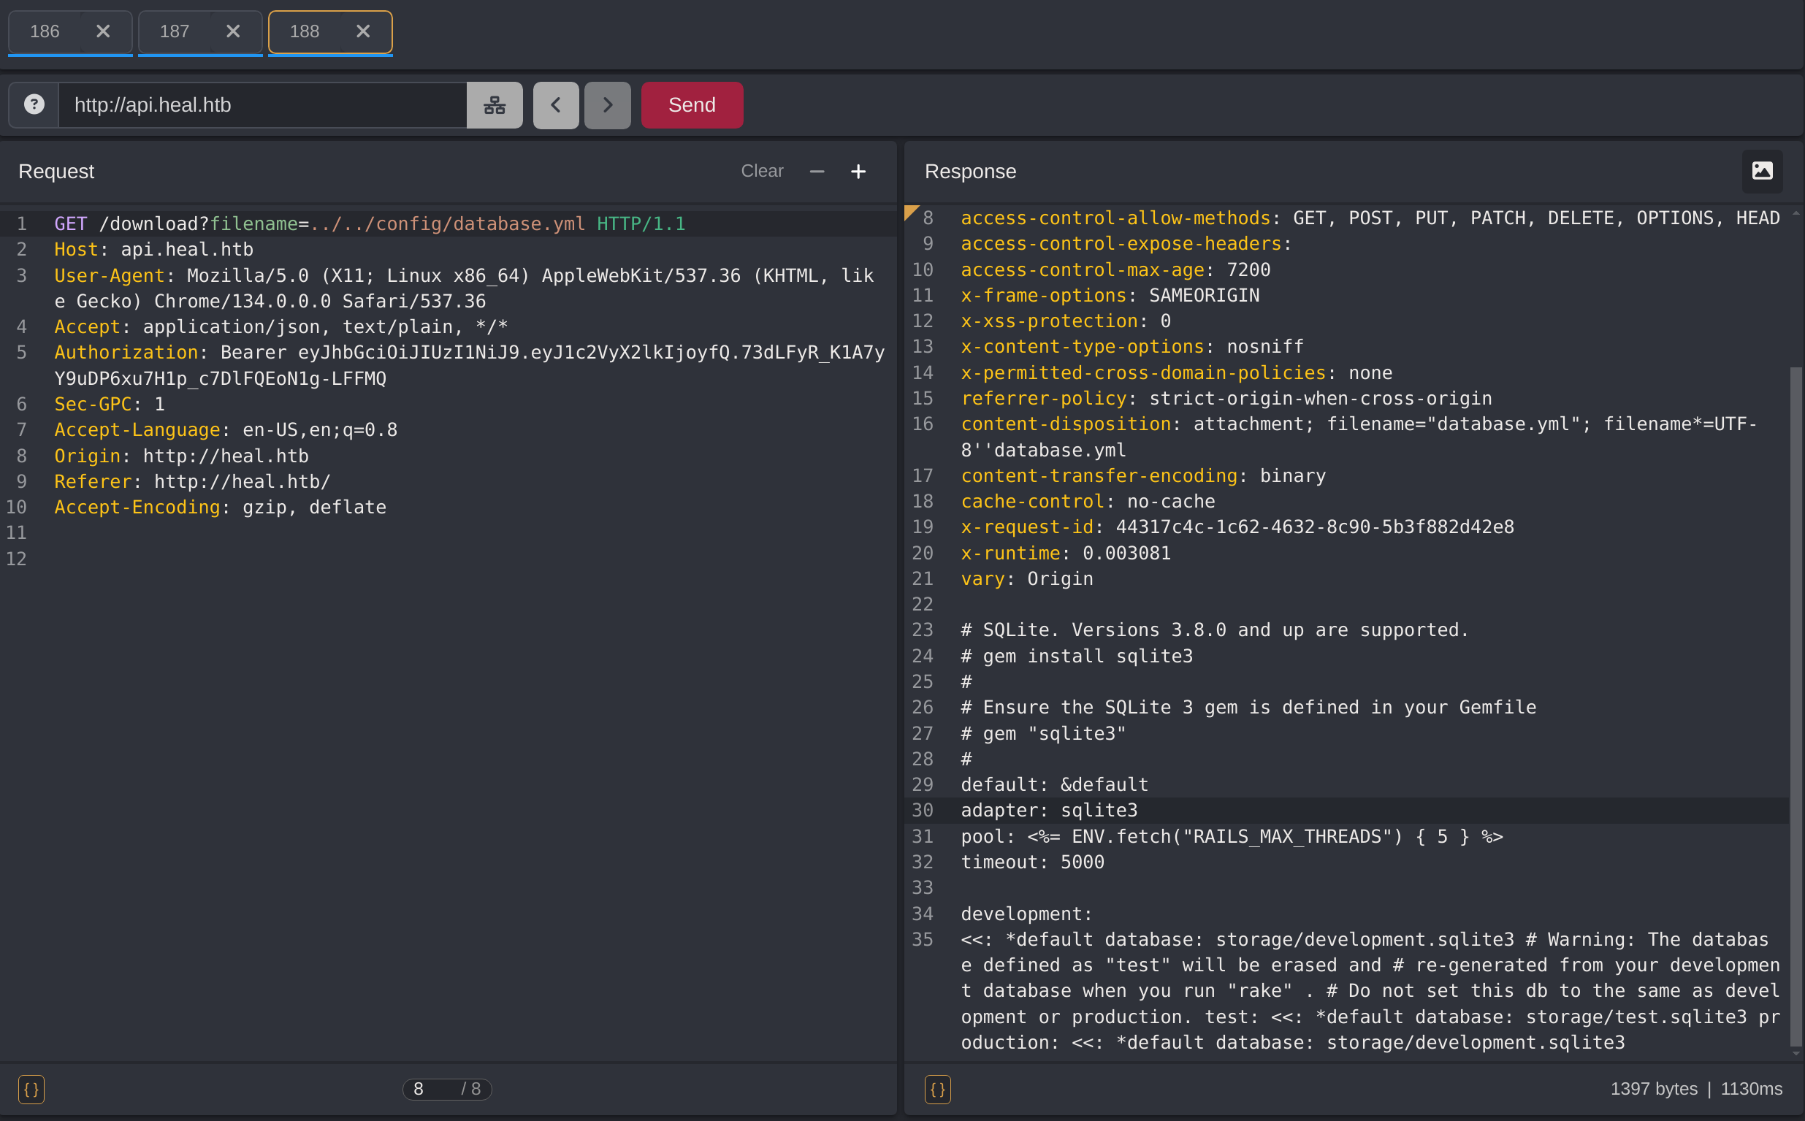Open request format braces icon
This screenshot has height=1121, width=1805.
31,1089
